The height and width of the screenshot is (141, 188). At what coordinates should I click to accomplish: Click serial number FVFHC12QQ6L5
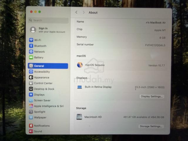pos(155,45)
